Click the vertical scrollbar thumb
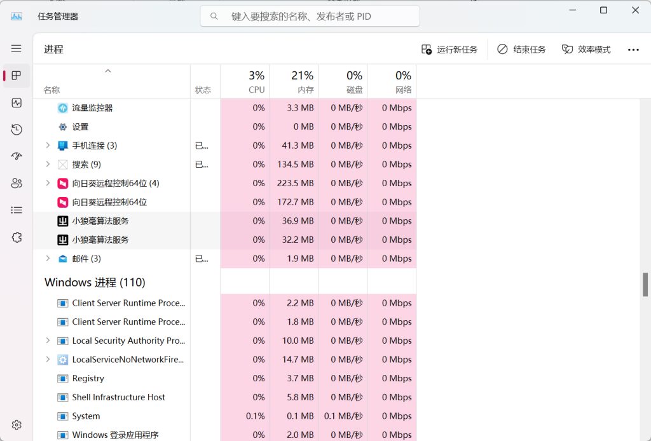 coord(645,284)
